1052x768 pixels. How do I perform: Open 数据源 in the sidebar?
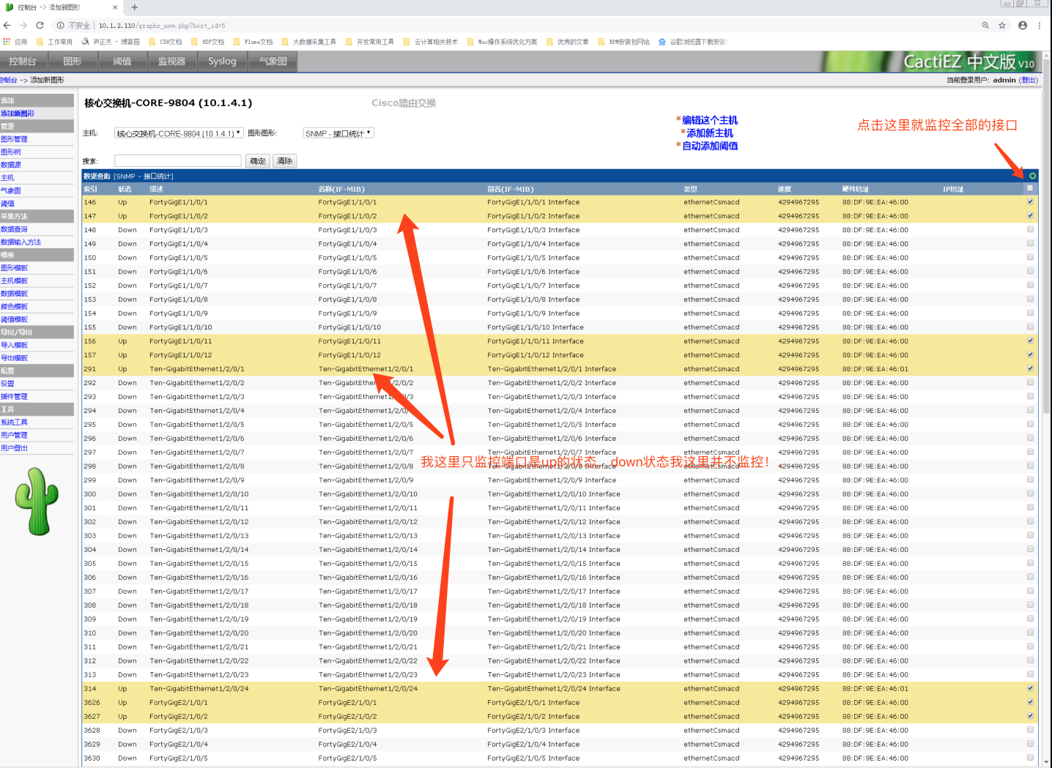(11, 165)
